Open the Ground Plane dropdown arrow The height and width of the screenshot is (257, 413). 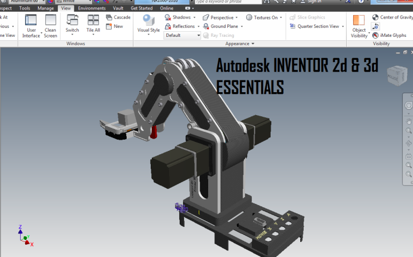[242, 26]
